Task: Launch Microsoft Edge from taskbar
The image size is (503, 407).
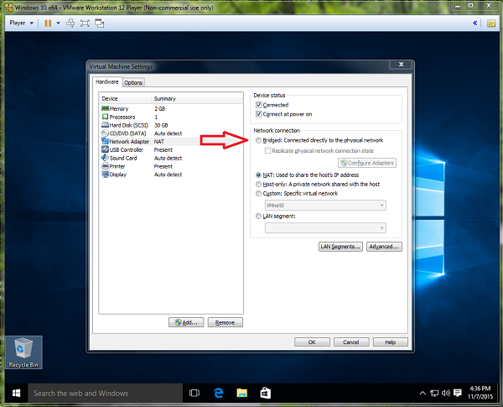Action: click(219, 394)
